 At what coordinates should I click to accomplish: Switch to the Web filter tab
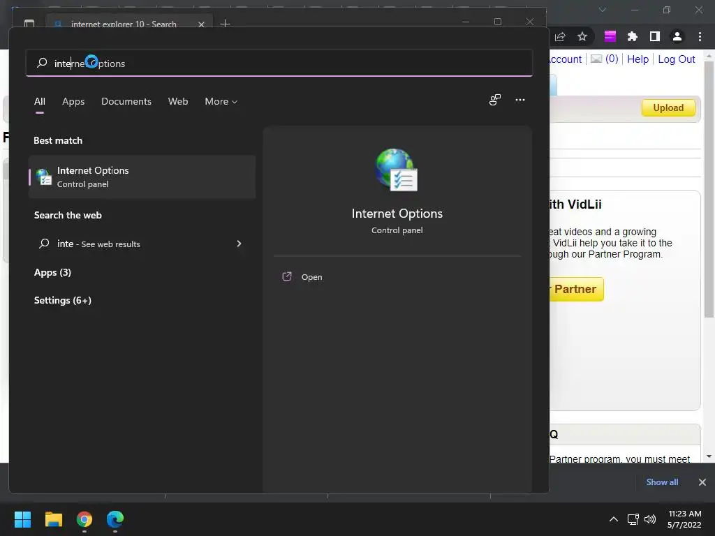click(178, 101)
